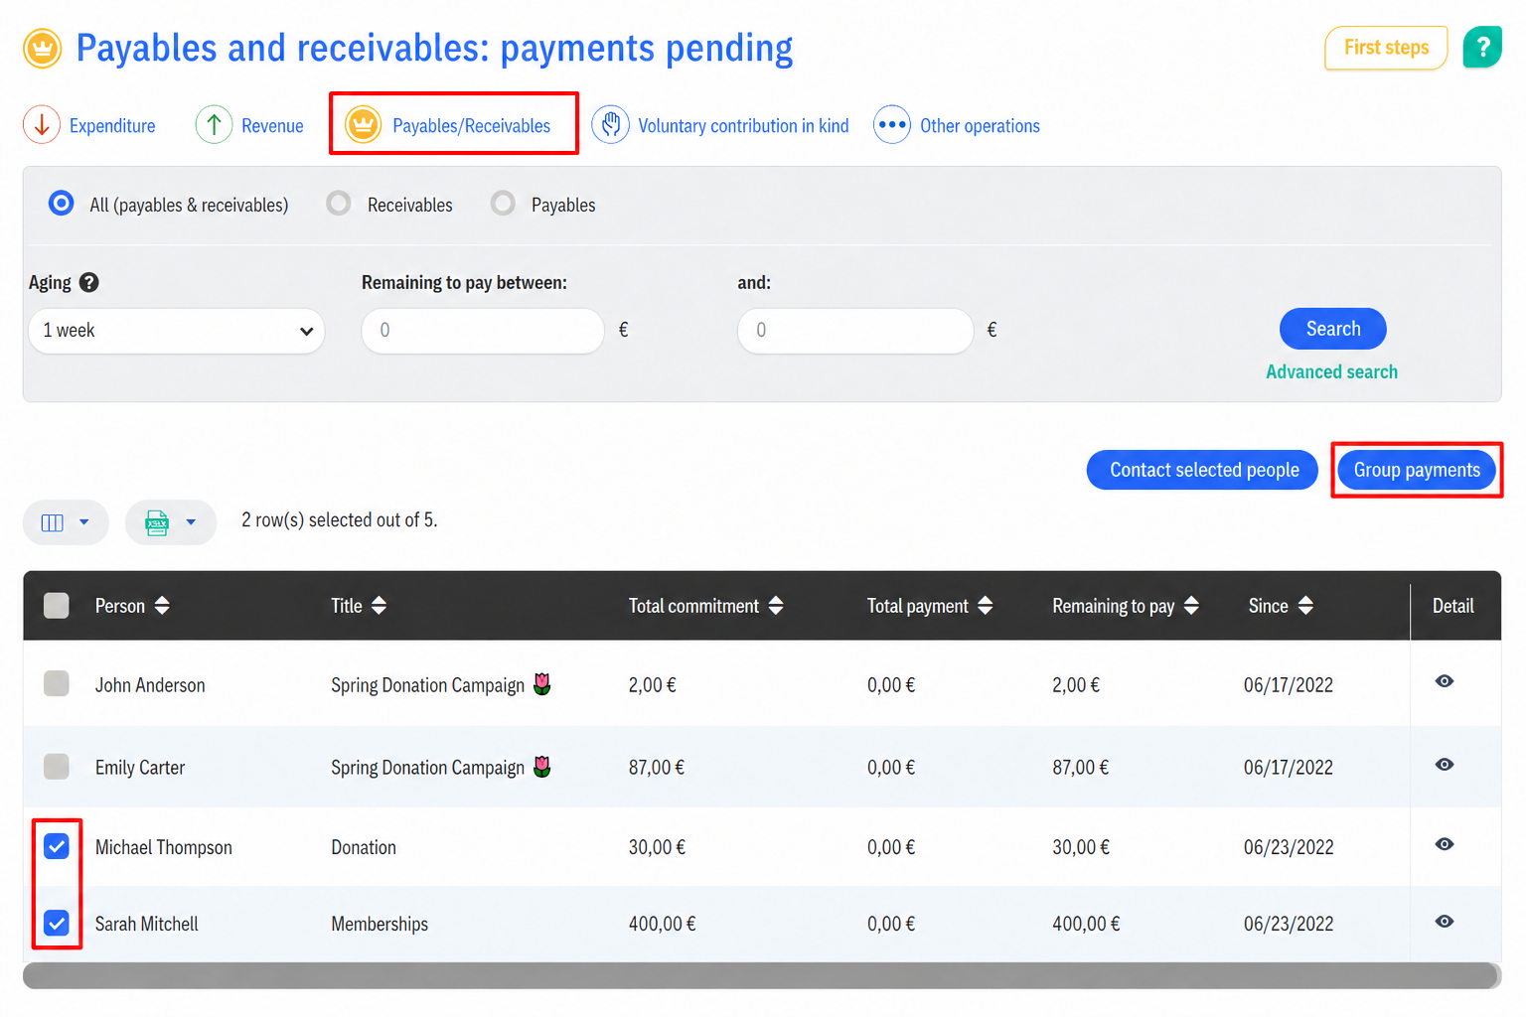
Task: View detail eye icon for Sarah Mitchell
Action: click(1445, 922)
